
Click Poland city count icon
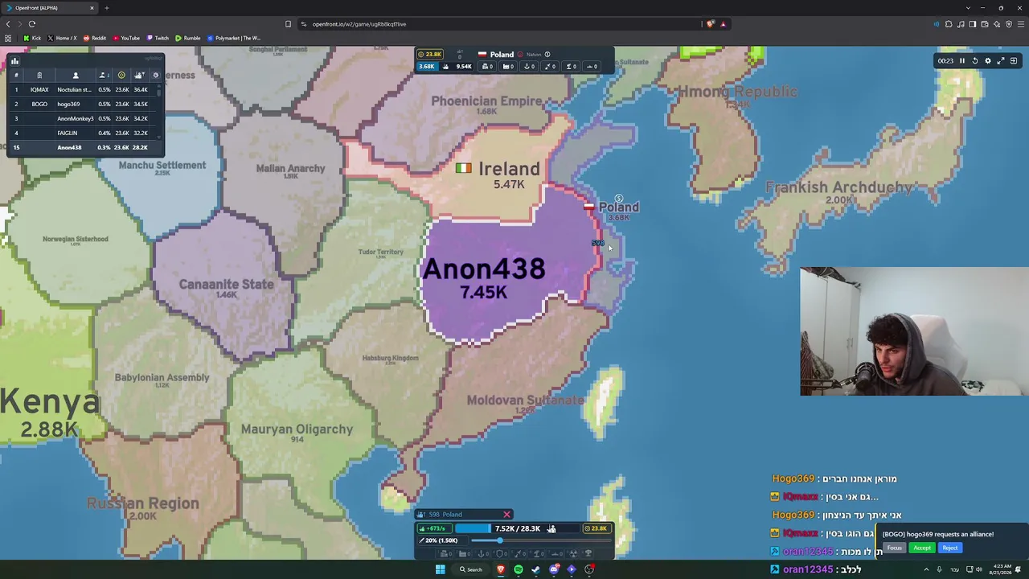tap(487, 66)
